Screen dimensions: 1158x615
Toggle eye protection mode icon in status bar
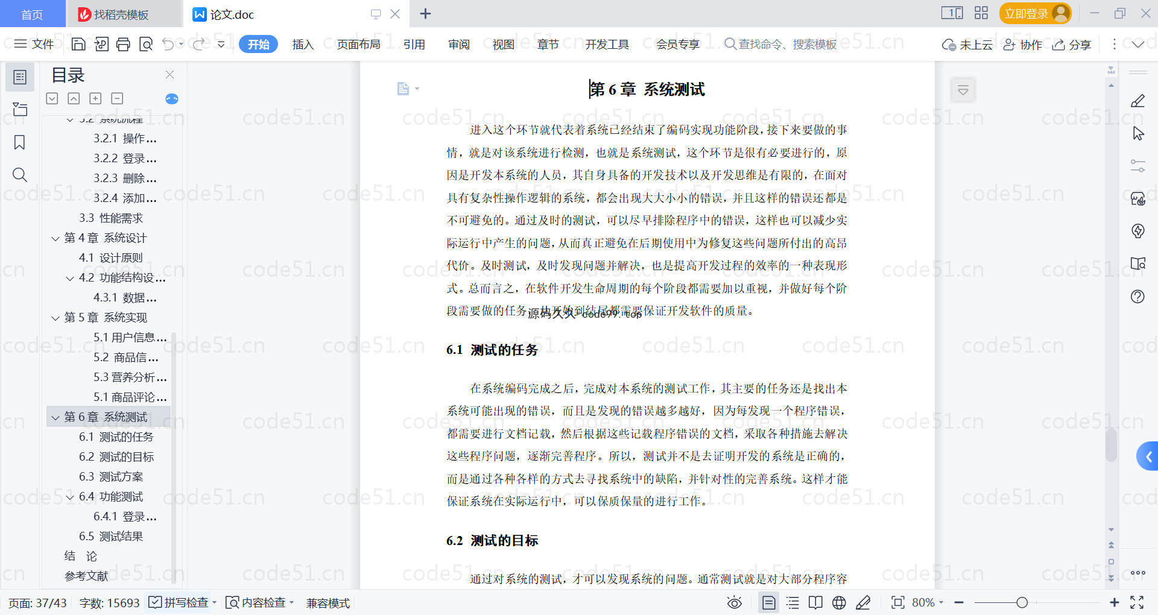point(734,602)
